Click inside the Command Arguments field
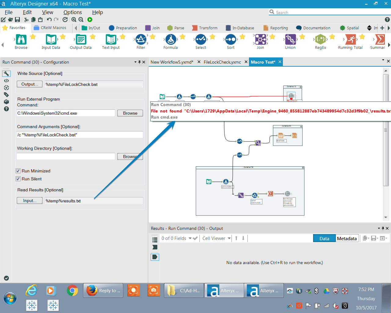This screenshot has width=391, height=313. [x=80, y=134]
